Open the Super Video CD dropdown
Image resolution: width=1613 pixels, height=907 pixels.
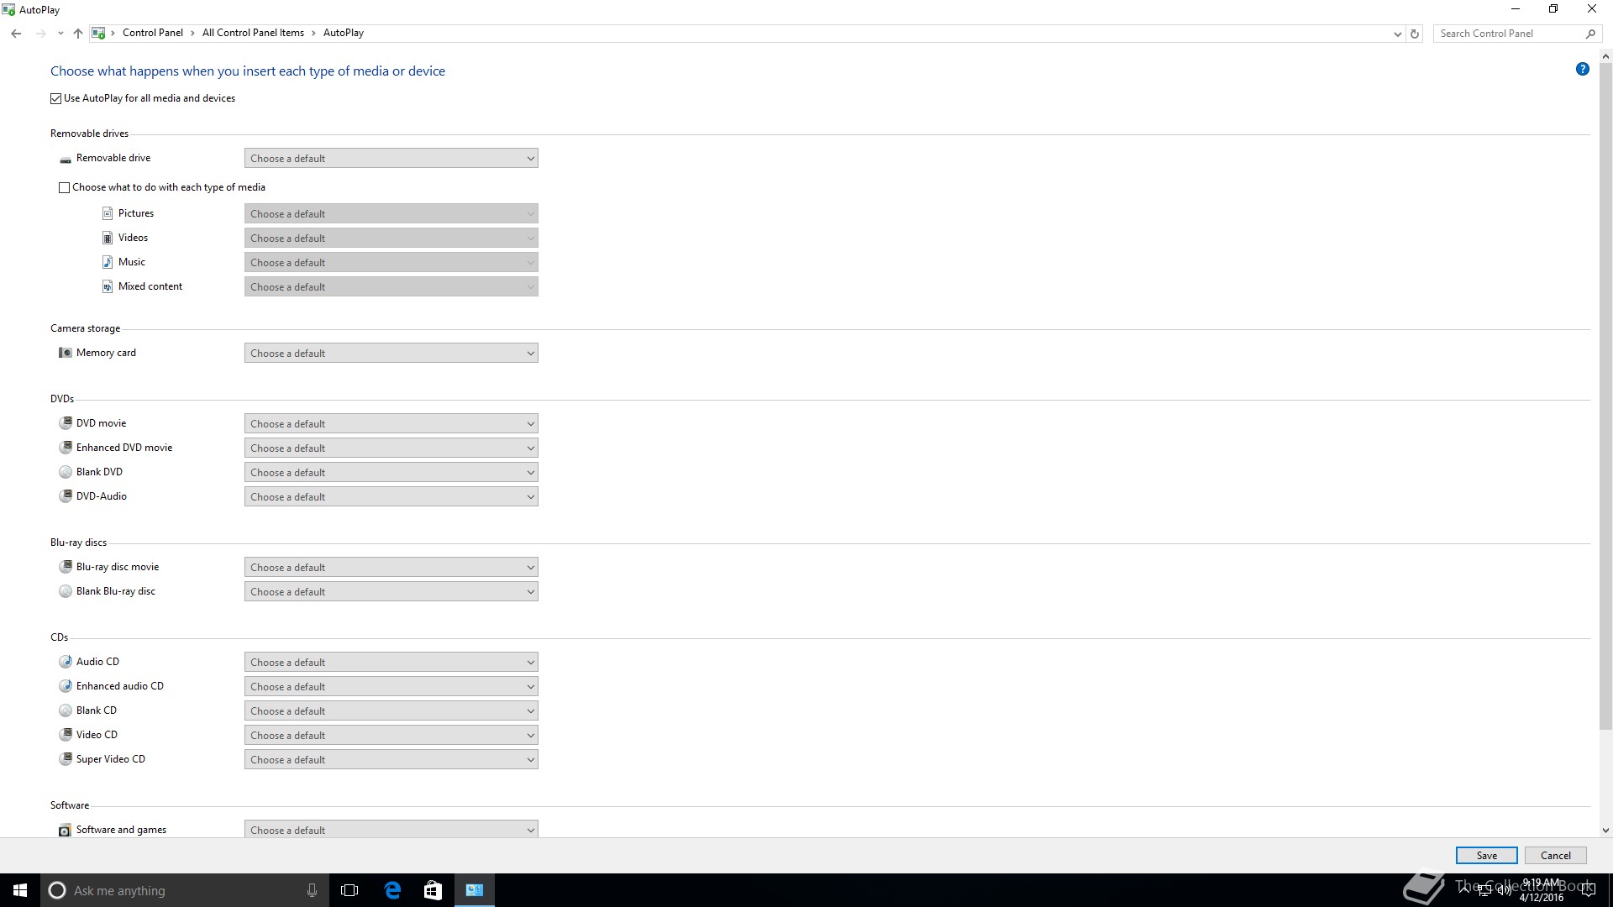tap(391, 760)
